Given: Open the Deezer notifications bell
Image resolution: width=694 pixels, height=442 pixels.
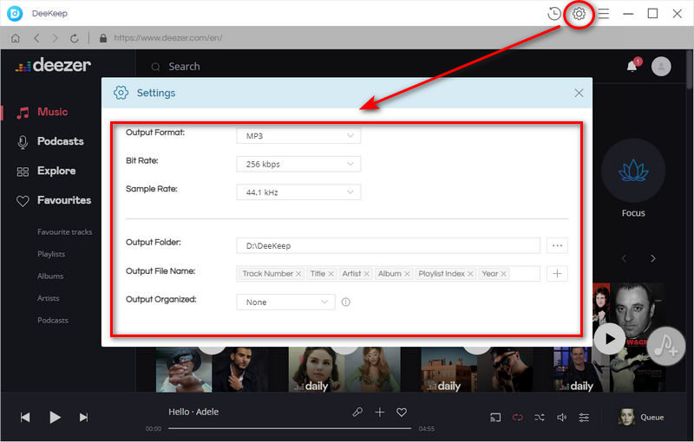Looking at the screenshot, I should point(632,66).
